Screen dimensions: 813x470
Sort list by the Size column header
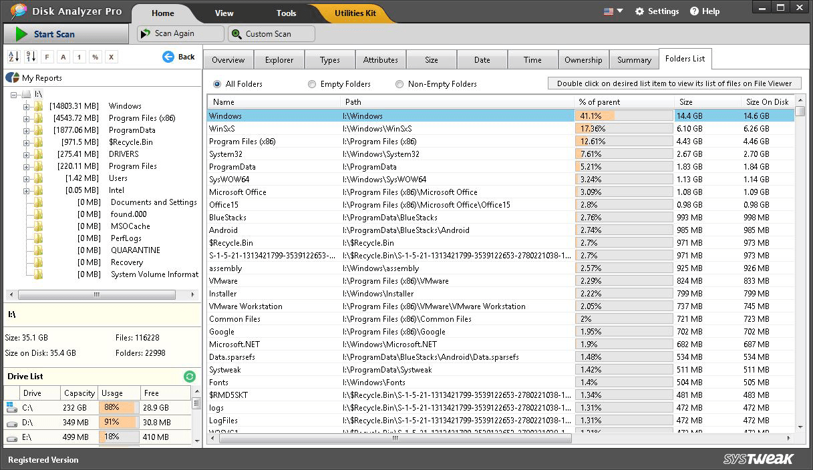point(707,102)
